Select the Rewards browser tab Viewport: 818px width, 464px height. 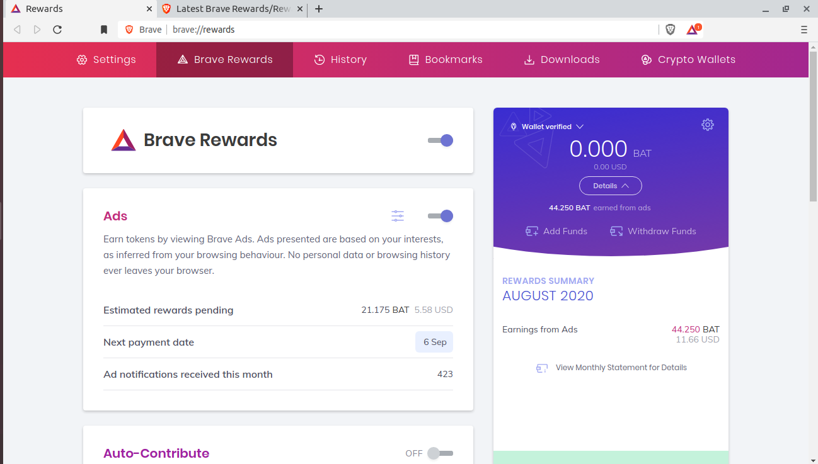(x=79, y=9)
